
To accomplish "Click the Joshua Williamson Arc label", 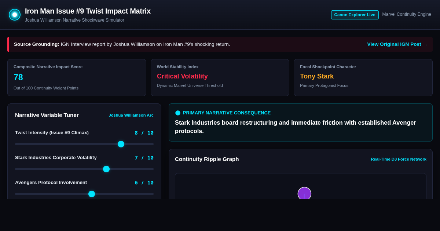I will point(131,115).
